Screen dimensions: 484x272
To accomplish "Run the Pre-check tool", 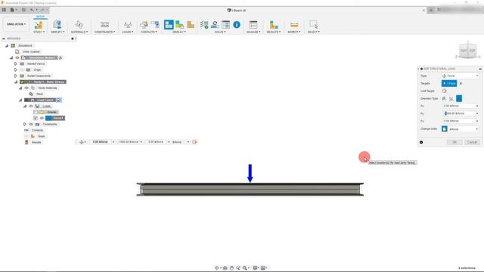I will 204,25.
